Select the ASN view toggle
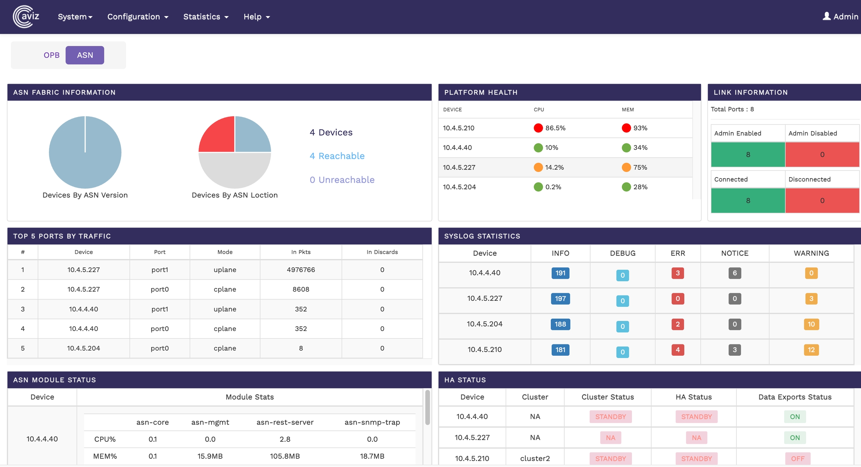This screenshot has height=467, width=861. [x=85, y=55]
